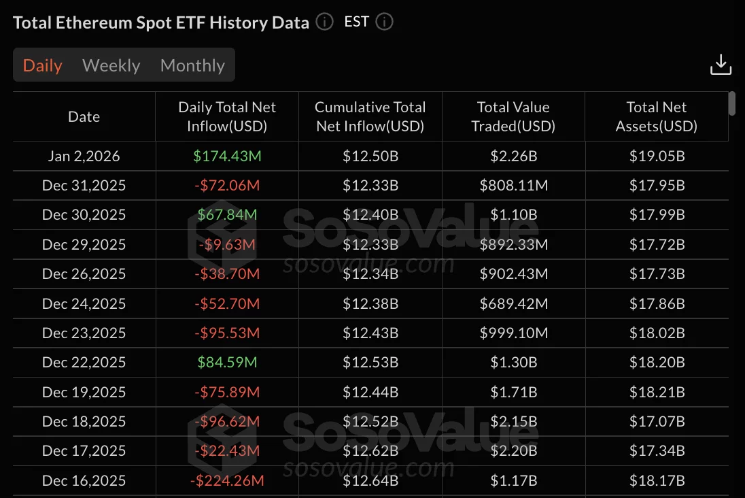The image size is (745, 498).
Task: Click the $19.05B net assets value
Action: pyautogui.click(x=656, y=156)
